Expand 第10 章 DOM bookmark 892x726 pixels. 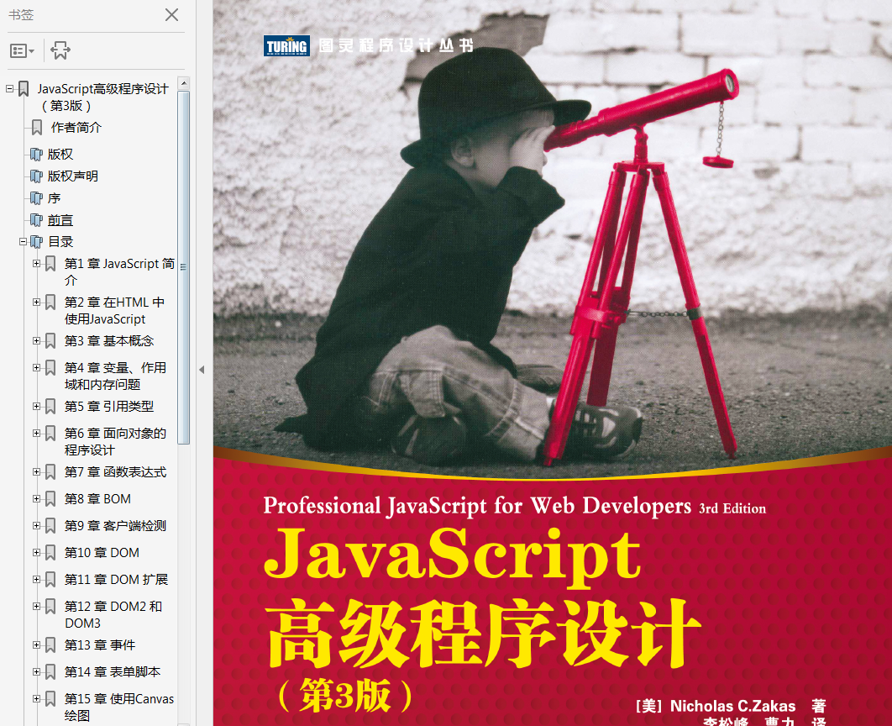coord(36,552)
